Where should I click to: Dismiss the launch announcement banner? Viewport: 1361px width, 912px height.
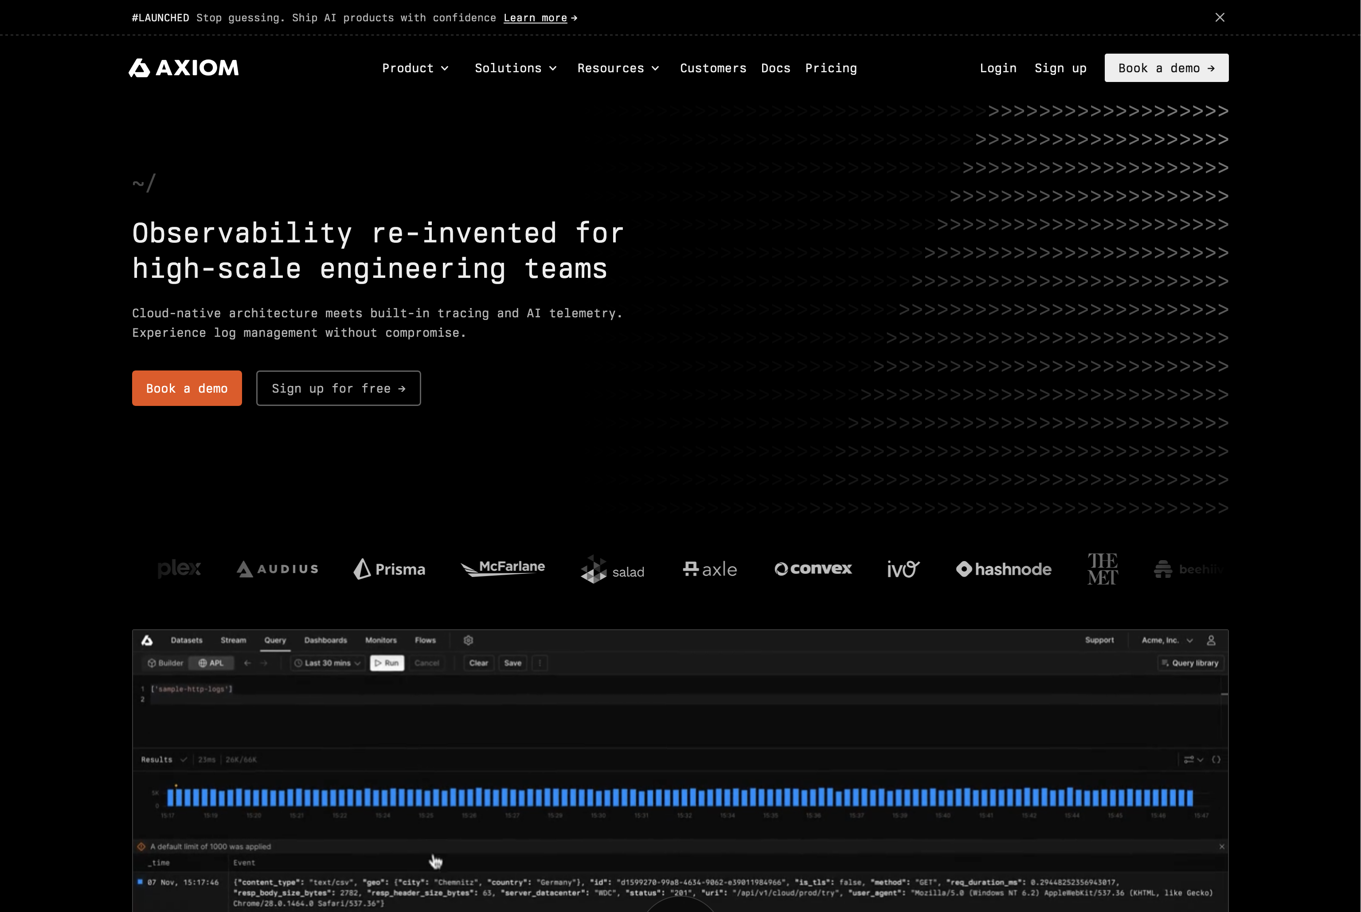pos(1220,17)
